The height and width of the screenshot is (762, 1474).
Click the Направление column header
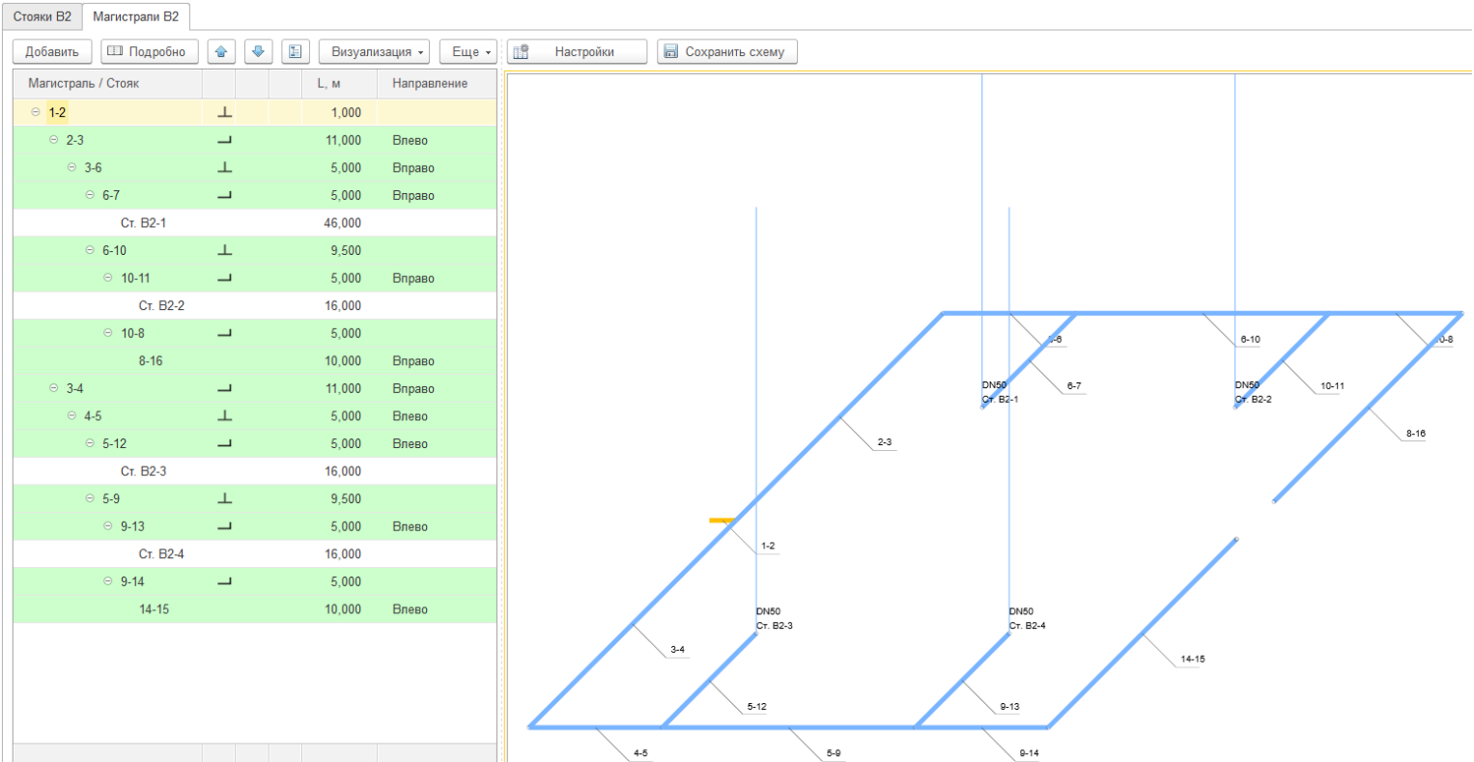click(430, 84)
